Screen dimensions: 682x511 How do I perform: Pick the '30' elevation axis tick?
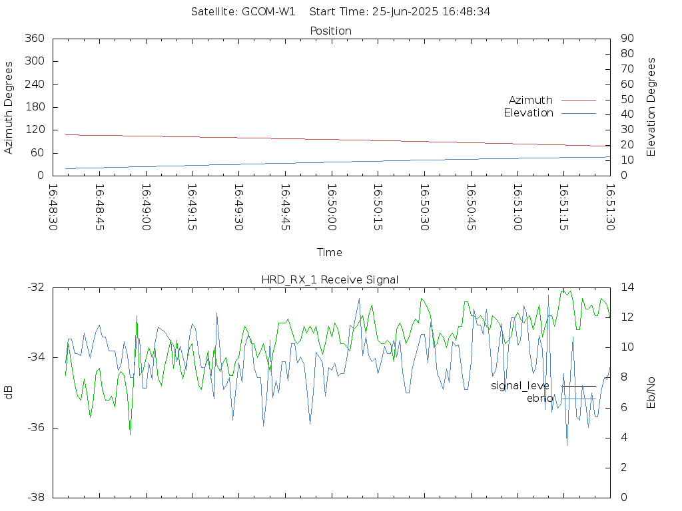[627, 130]
